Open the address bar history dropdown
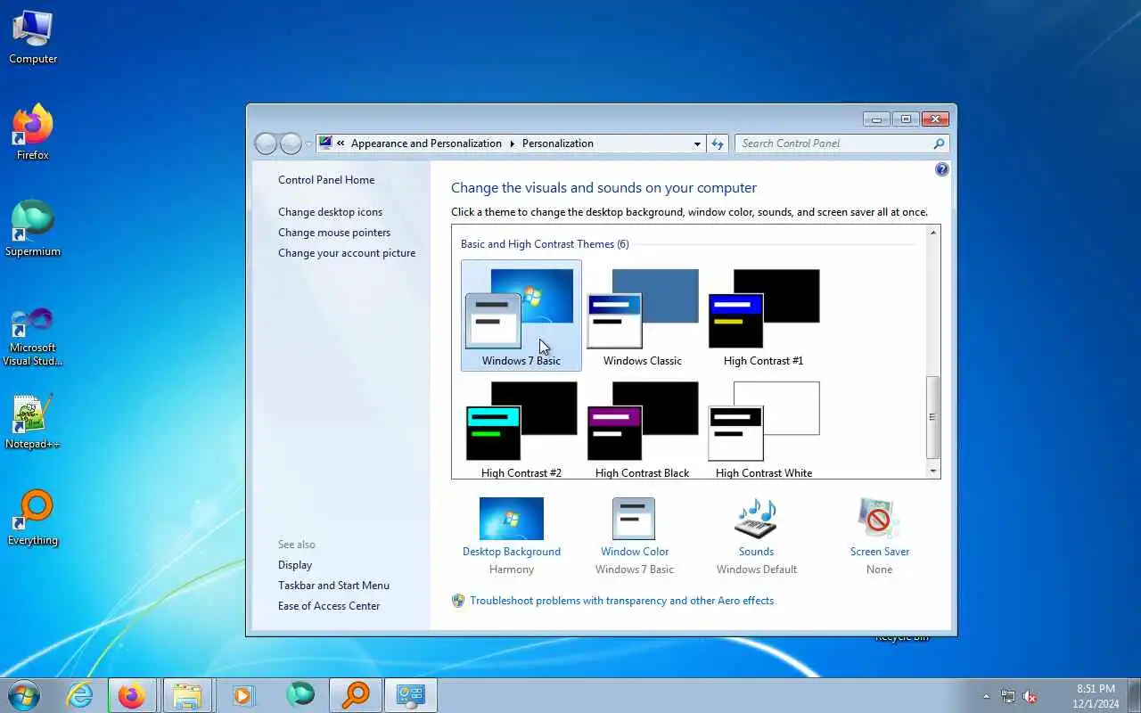 tap(697, 143)
